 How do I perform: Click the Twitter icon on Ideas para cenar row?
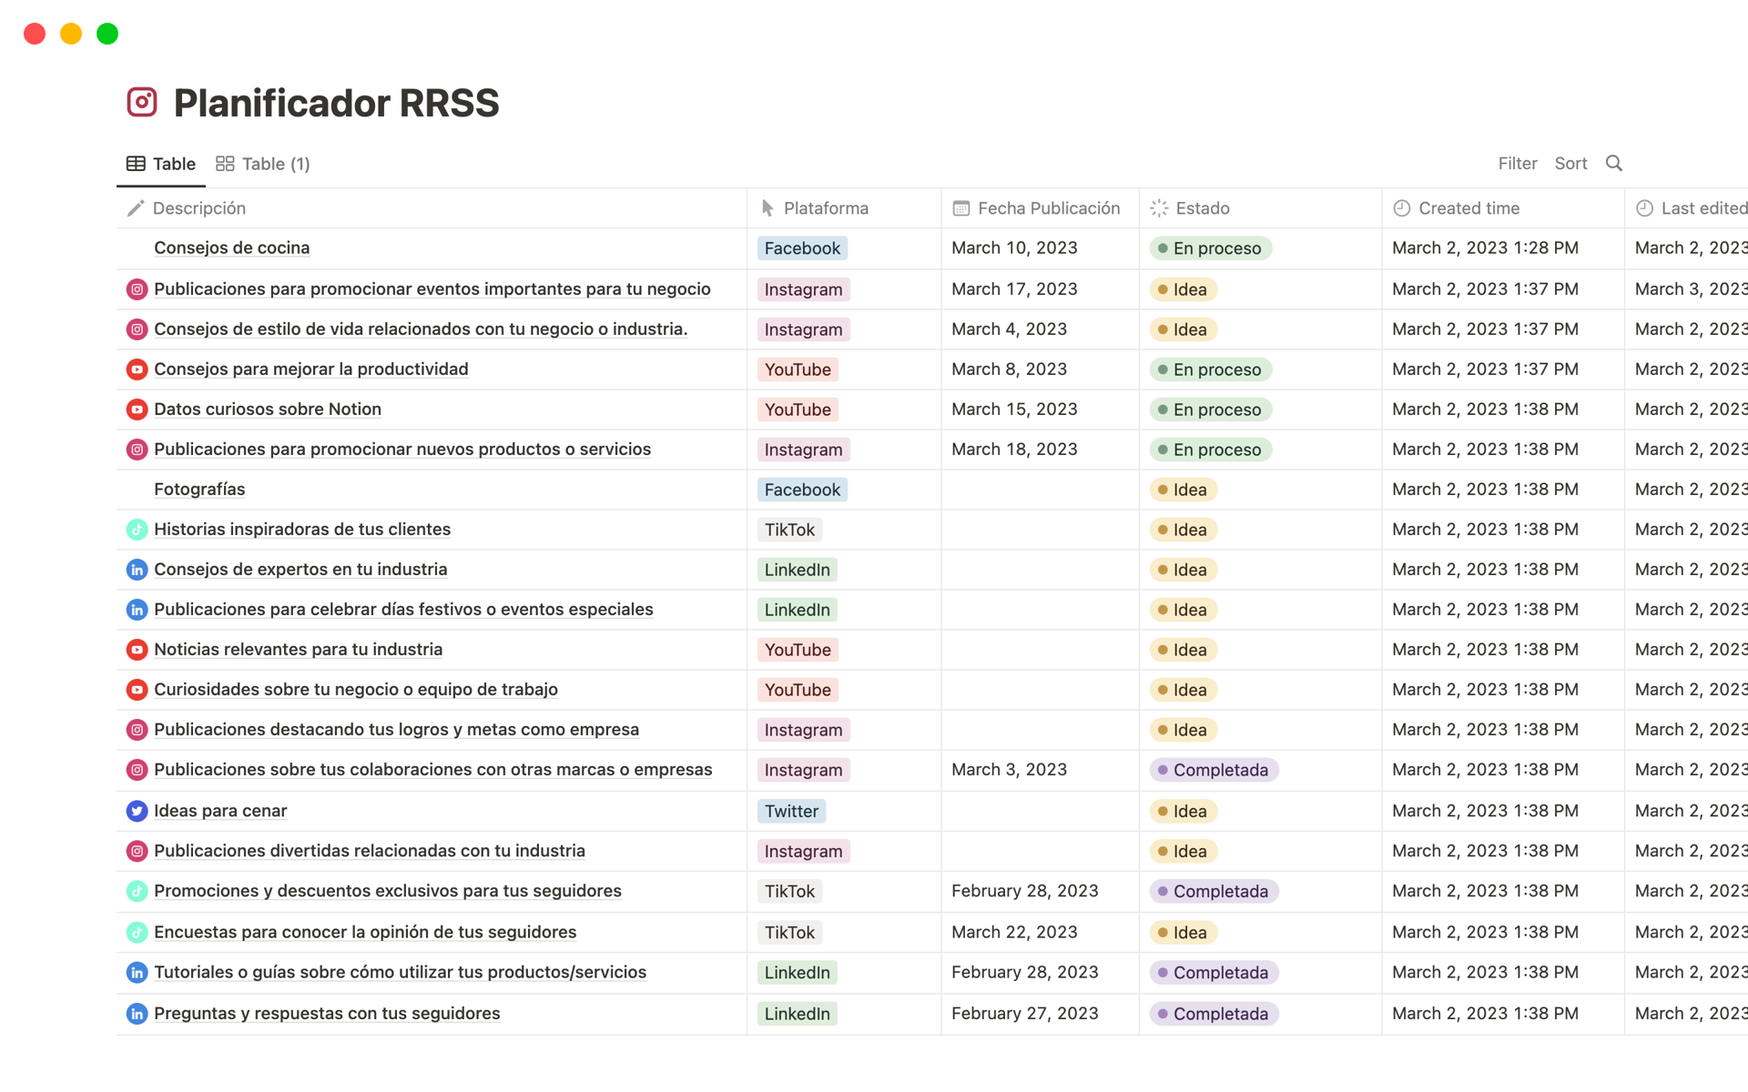pyautogui.click(x=135, y=810)
